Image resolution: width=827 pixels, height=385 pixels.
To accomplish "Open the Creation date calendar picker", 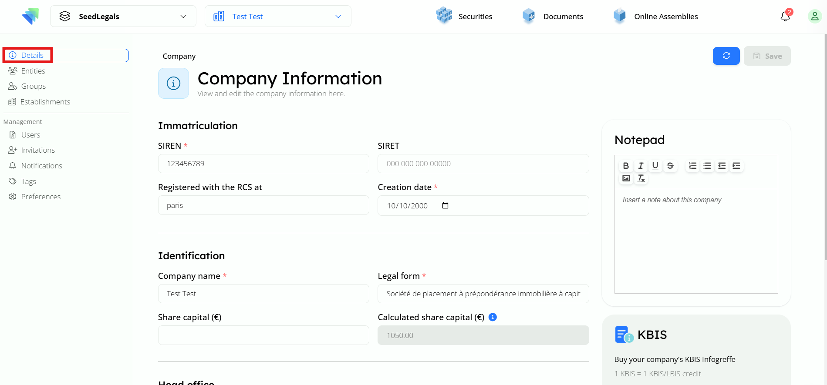I will 445,205.
